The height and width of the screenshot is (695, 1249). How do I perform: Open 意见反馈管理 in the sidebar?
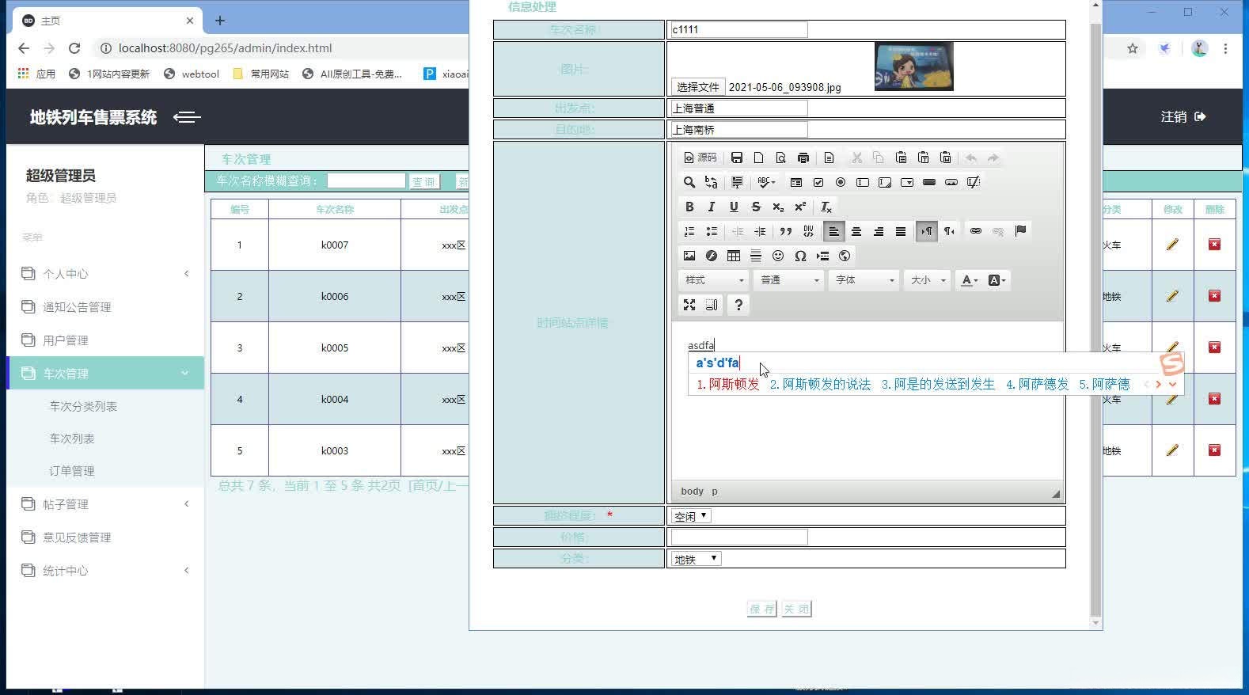[x=77, y=537]
